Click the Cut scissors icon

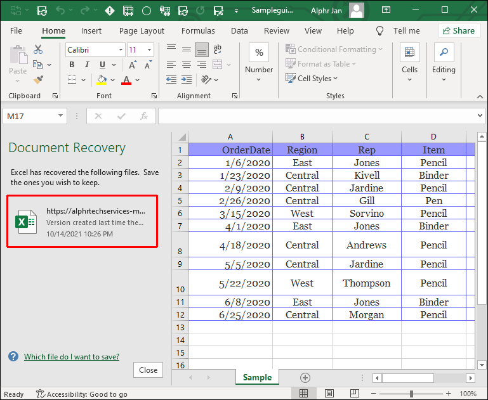(x=38, y=49)
